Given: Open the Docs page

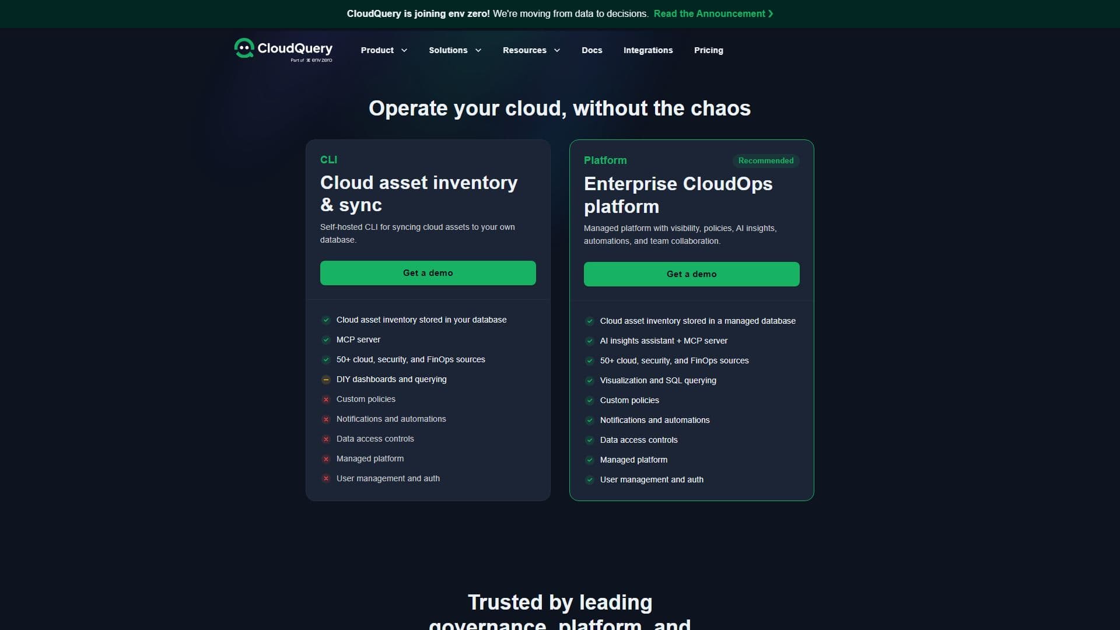Looking at the screenshot, I should [x=591, y=50].
